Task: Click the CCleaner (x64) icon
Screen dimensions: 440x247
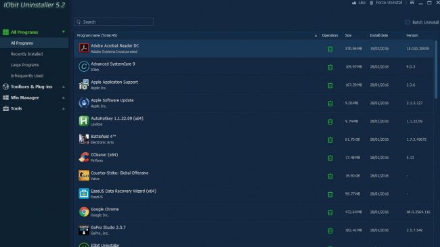Action: pos(84,157)
